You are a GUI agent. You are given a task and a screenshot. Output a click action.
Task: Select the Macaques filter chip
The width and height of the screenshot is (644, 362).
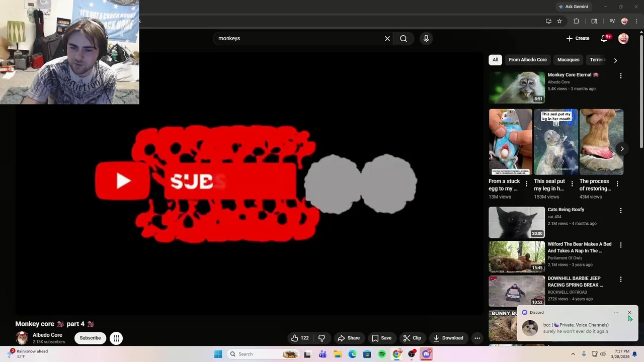click(568, 60)
